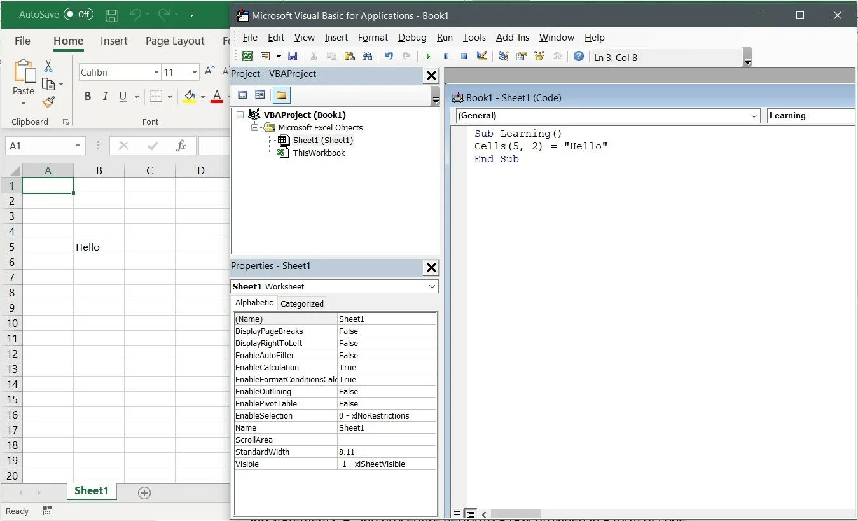The height and width of the screenshot is (521, 858).
Task: Click the yellow Fill Color button
Action: tap(190, 97)
